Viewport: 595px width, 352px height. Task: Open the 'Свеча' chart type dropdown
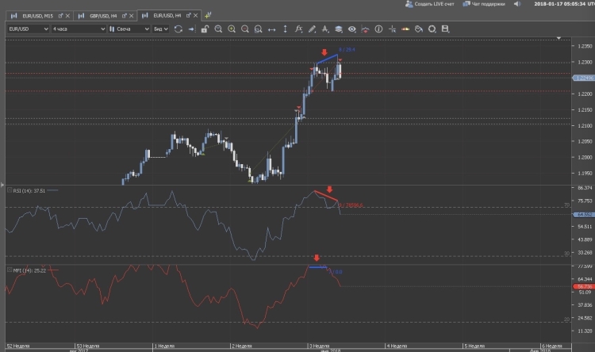coord(129,29)
